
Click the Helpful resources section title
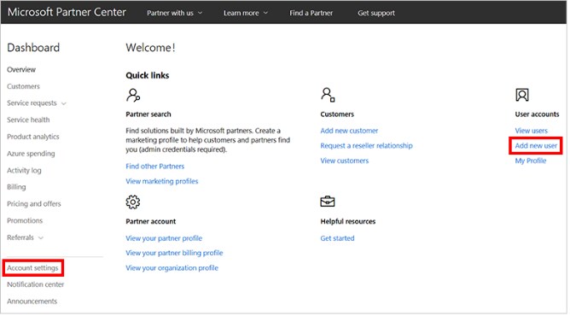(x=347, y=221)
